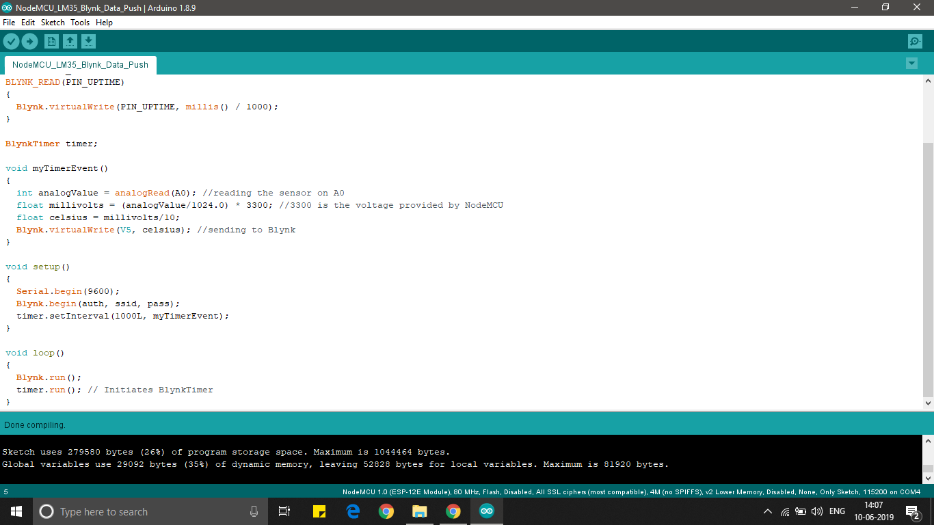Click the 'BlynkTimer timer;' code line

pos(52,144)
